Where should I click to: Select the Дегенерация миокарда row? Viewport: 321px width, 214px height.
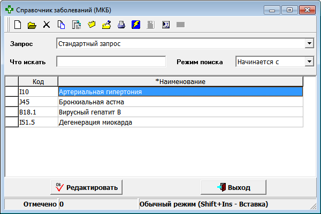180,123
